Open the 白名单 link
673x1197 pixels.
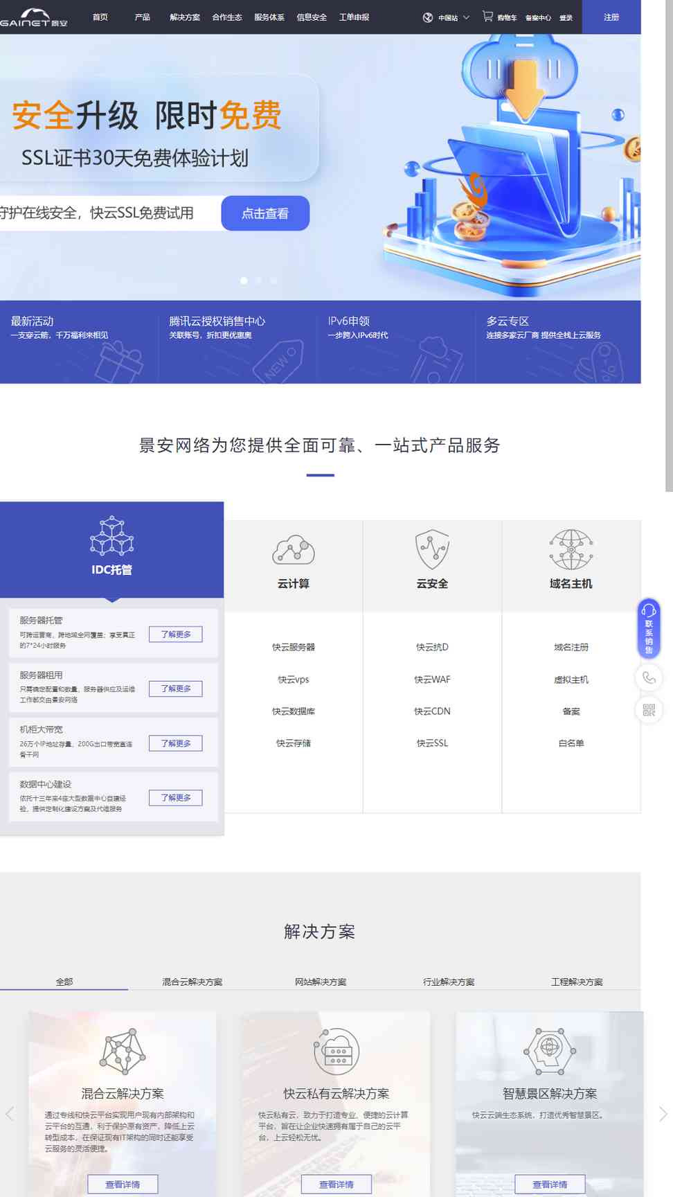pyautogui.click(x=571, y=743)
